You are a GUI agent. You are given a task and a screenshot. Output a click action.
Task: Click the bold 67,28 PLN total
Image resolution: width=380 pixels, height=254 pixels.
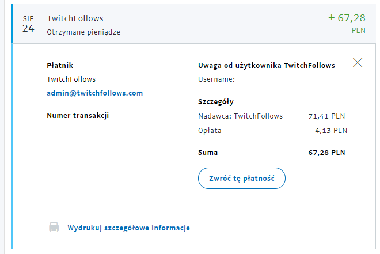(x=326, y=153)
